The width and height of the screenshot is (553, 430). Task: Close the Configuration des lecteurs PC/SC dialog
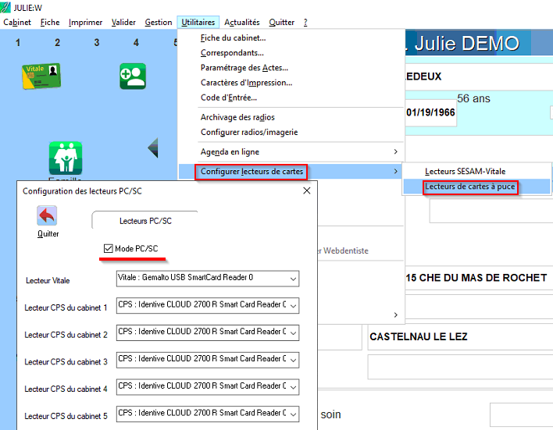click(307, 190)
